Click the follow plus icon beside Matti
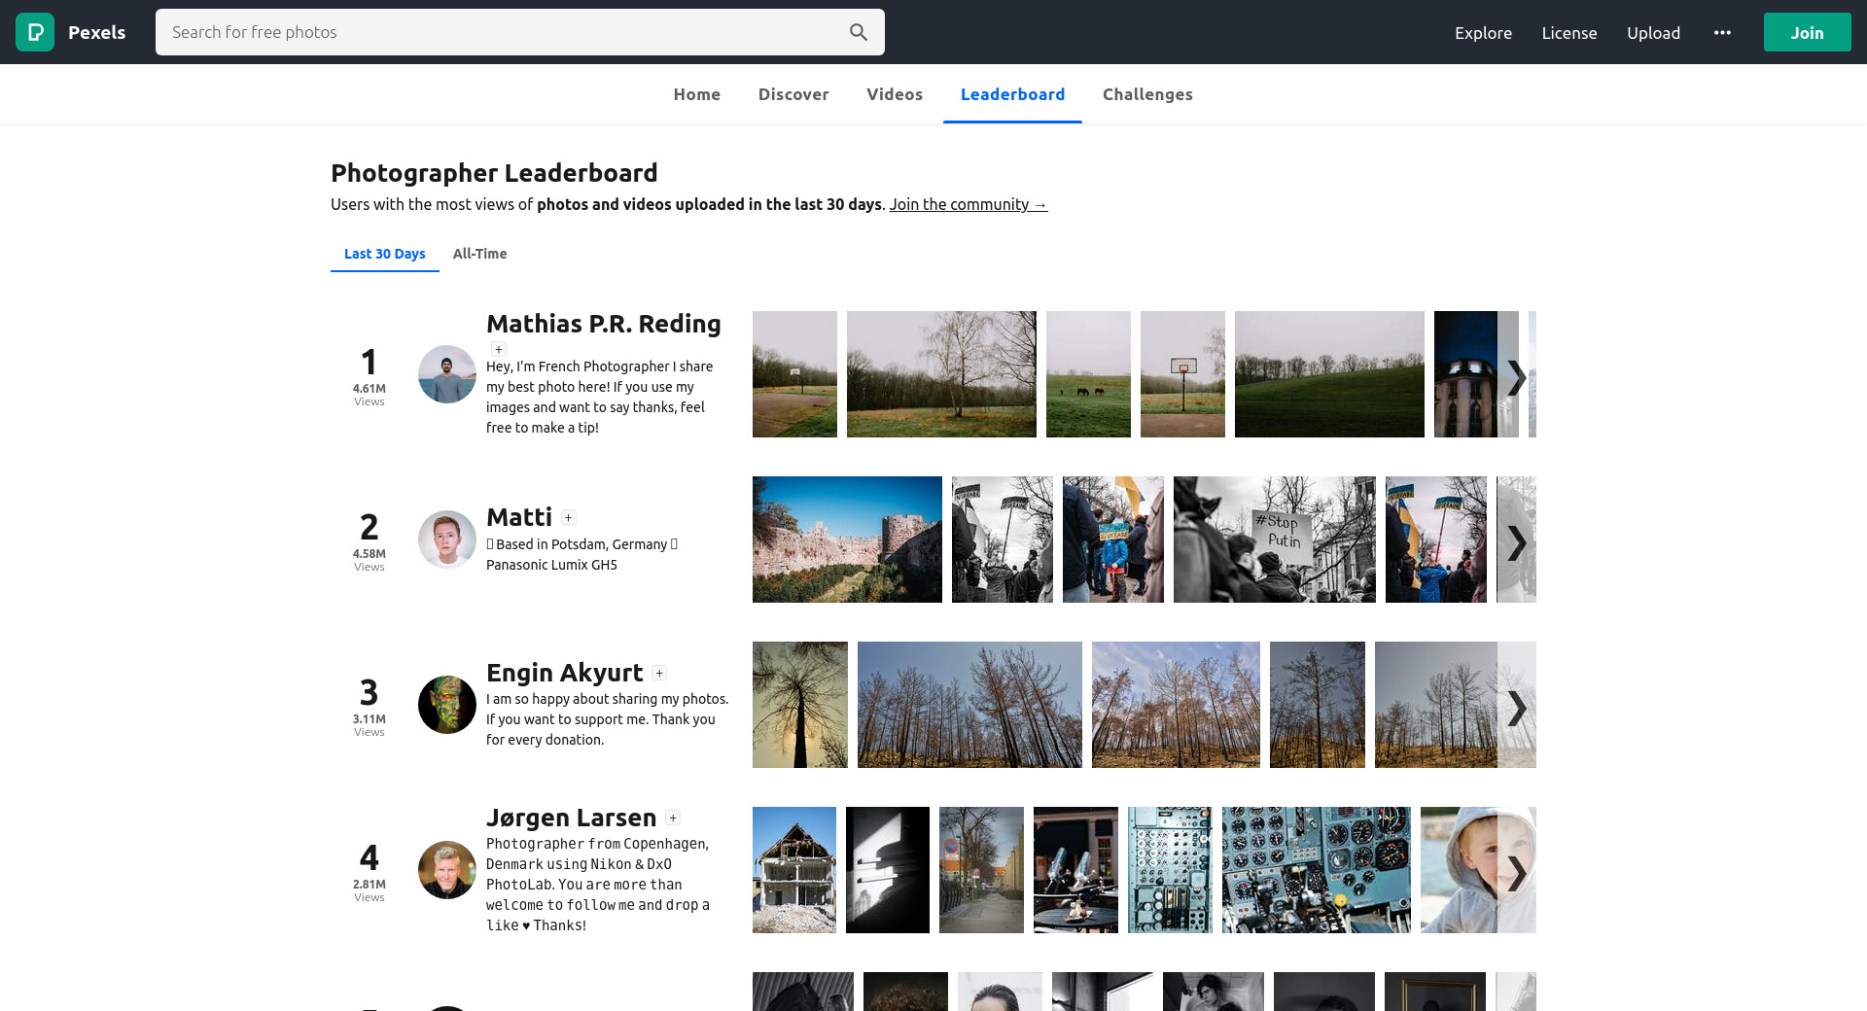 569,518
